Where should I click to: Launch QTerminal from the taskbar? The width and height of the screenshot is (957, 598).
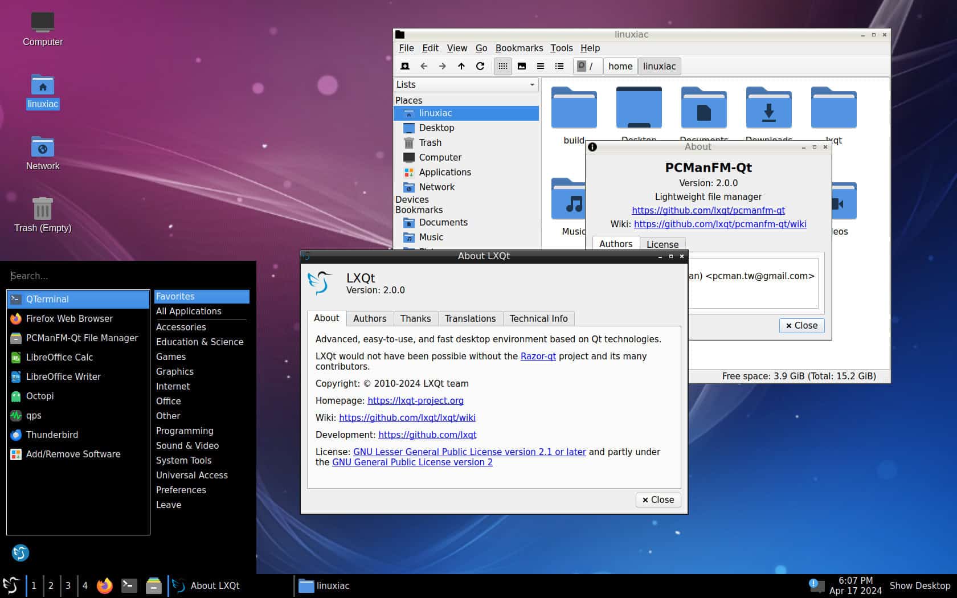(x=129, y=585)
